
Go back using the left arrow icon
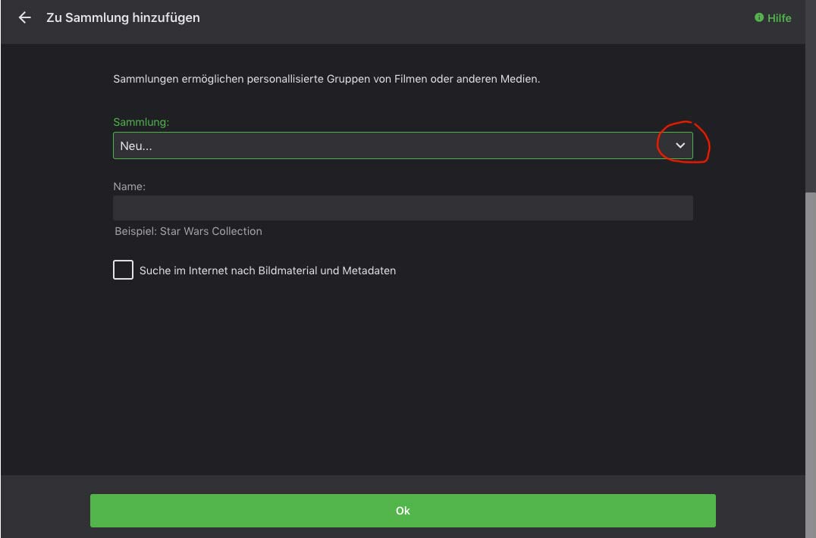tap(24, 17)
